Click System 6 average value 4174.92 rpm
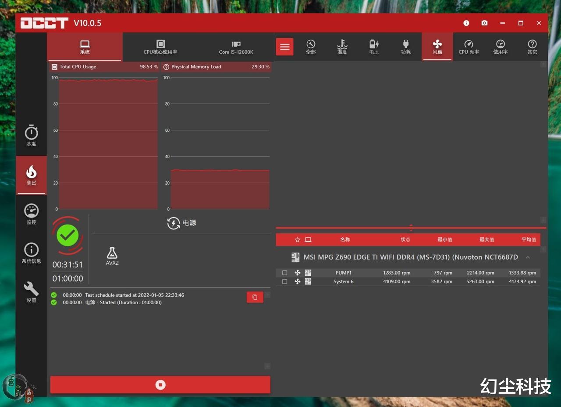The width and height of the screenshot is (561, 407). [522, 282]
